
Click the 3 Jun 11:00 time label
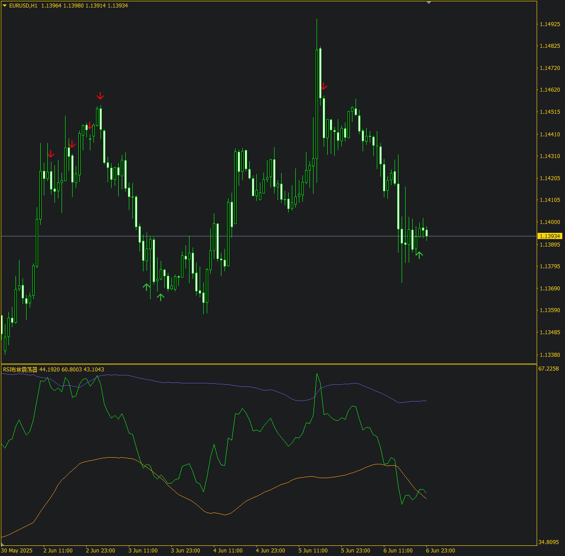coord(143,551)
